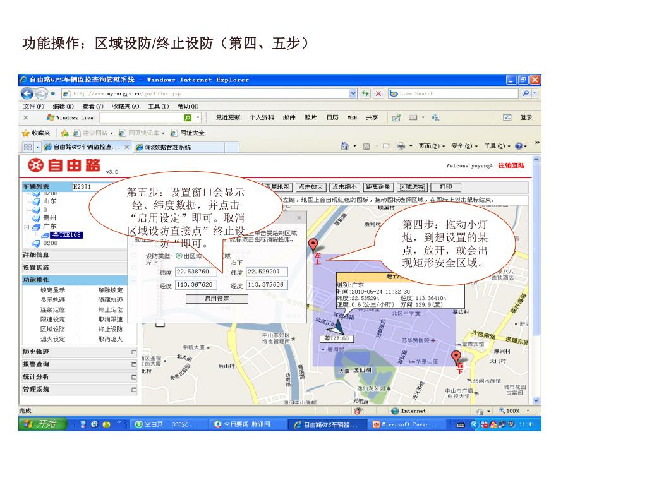Click the favorites star 收藏夹 icon
This screenshot has height=485, width=647.
click(x=26, y=133)
